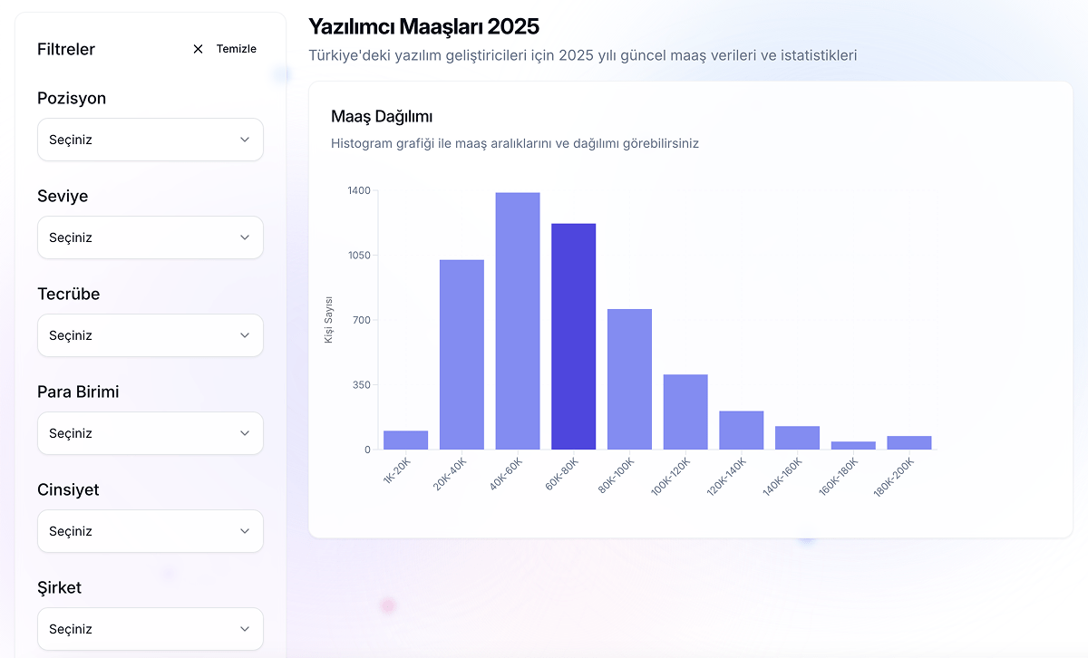
Task: Click the 1K-20K axis label
Action: (x=395, y=469)
